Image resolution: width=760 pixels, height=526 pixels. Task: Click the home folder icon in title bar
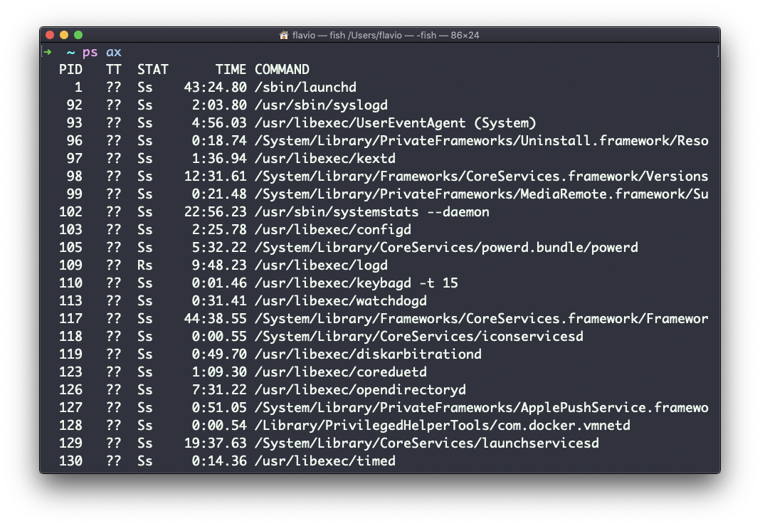pos(284,35)
